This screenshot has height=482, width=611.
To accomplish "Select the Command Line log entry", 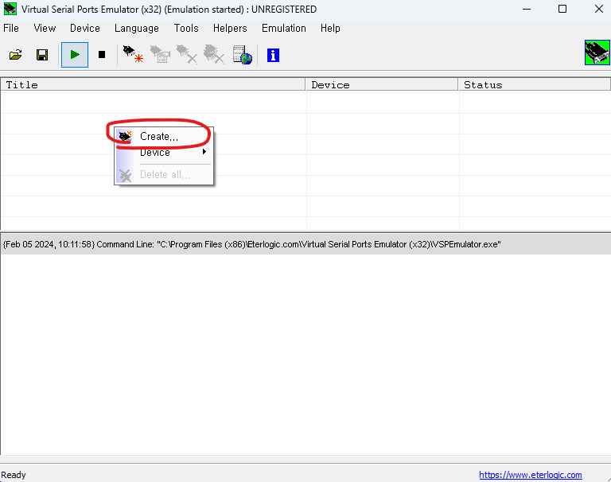I will pos(305,244).
